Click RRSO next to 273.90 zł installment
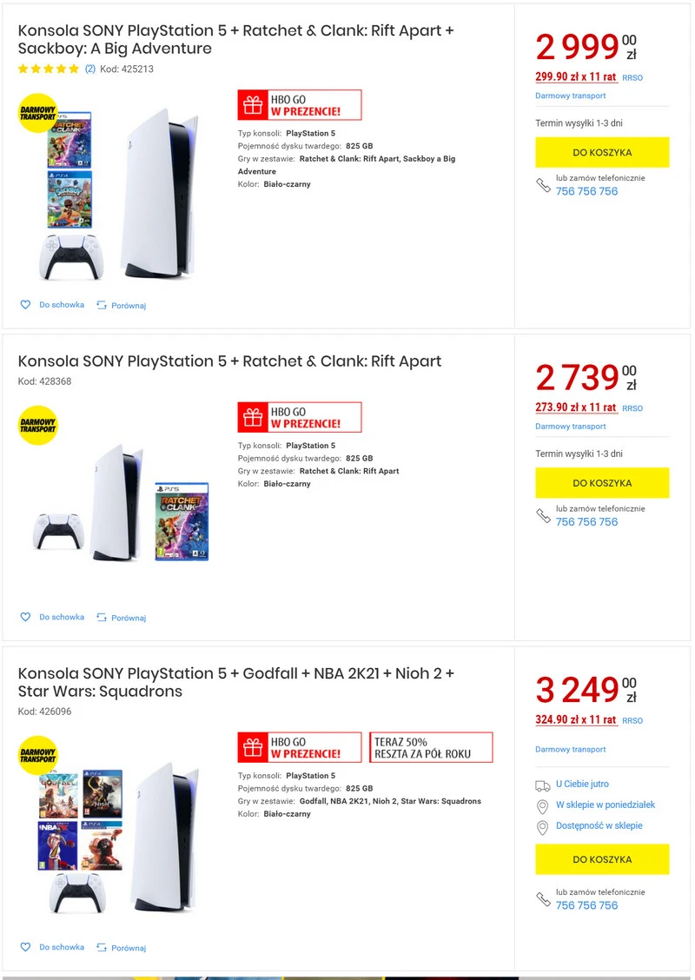Screen dimensions: 695x980 632,408
